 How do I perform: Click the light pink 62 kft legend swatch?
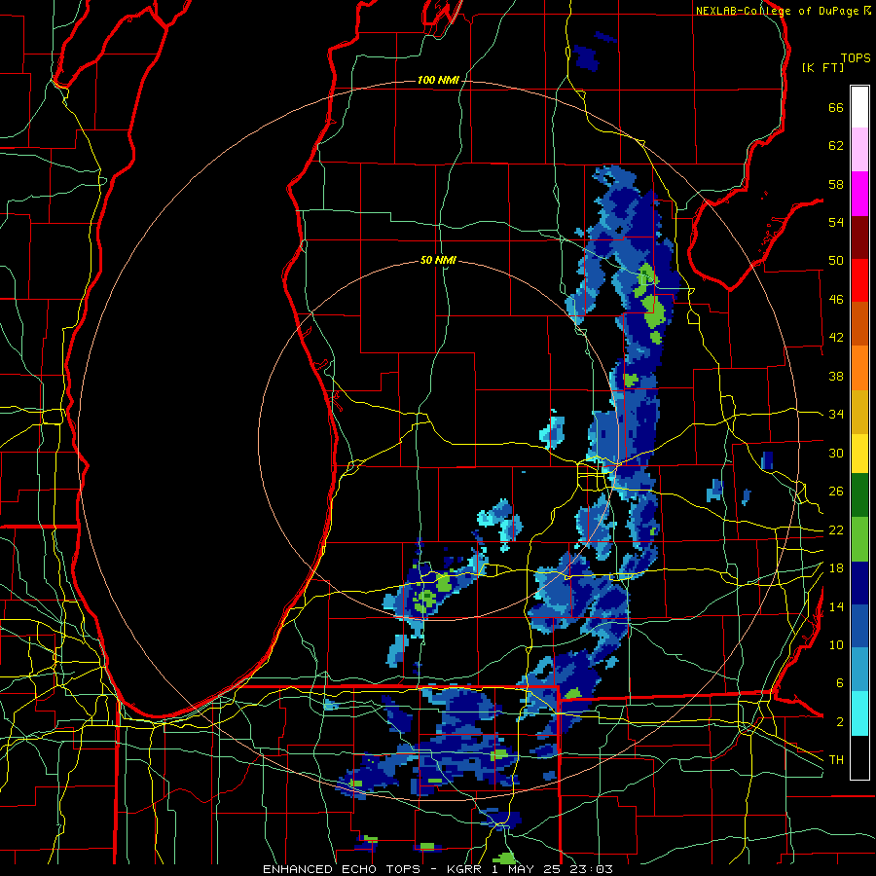click(x=859, y=149)
